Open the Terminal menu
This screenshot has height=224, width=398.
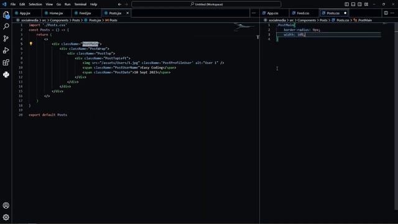click(80, 4)
